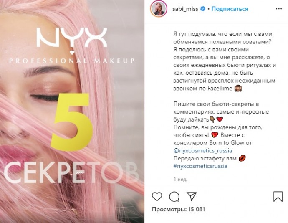This screenshot has width=288, height=223.
Task: Click the monkey emoji after FaceTime
Action: coord(238,89)
